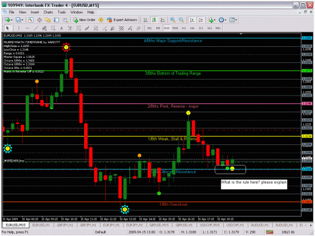This screenshot has width=315, height=236.
Task: Open the Data Window crosshair icon
Action: (39, 20)
